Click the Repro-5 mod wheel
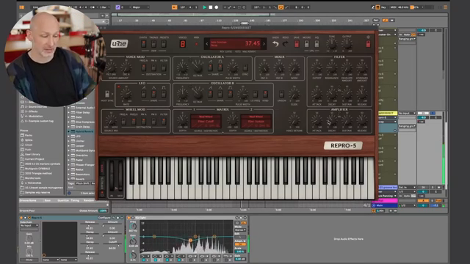 120,175
